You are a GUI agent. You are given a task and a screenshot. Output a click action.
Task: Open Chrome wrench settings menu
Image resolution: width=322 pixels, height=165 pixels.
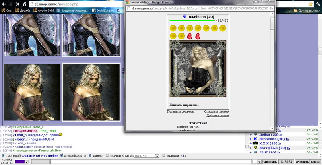pos(318,4)
